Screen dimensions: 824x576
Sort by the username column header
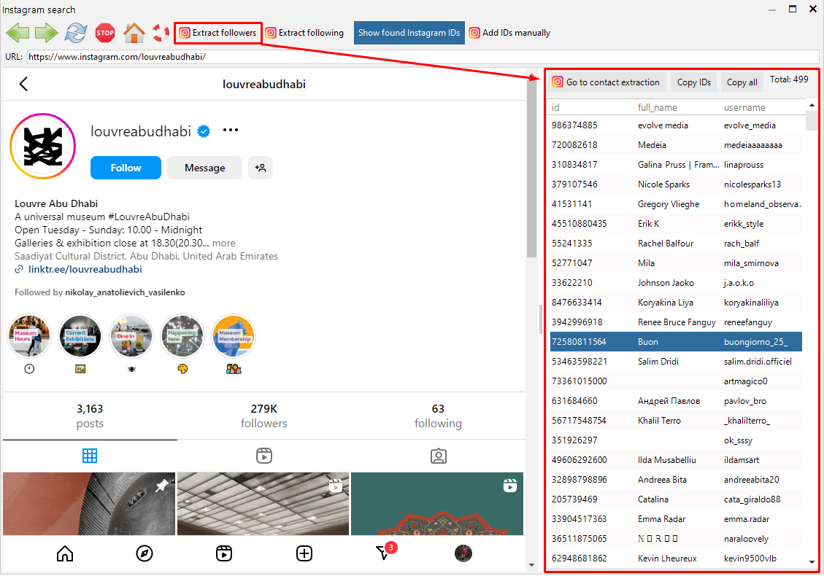(x=744, y=108)
